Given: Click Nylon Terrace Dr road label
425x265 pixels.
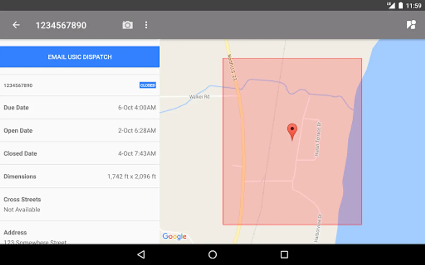Looking at the screenshot, I should 317,139.
